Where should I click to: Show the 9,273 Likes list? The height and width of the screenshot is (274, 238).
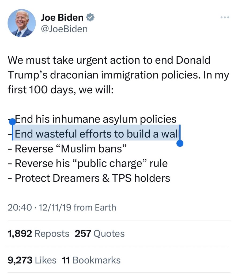click(x=32, y=260)
